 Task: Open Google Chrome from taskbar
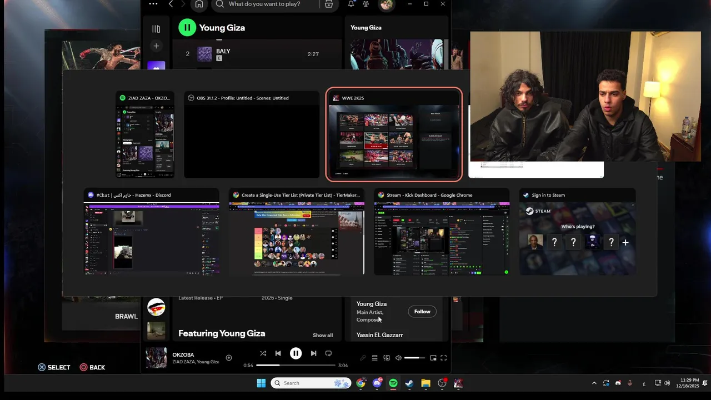pyautogui.click(x=361, y=383)
